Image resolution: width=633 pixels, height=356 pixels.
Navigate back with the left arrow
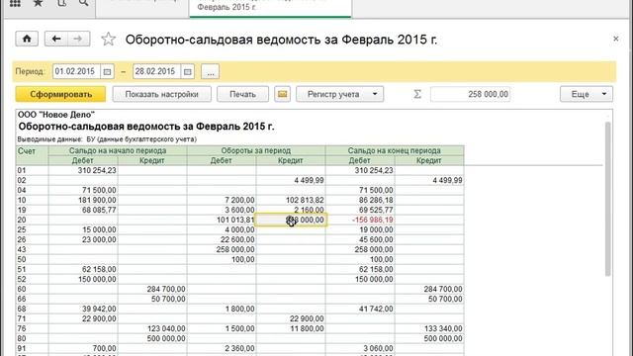click(55, 39)
